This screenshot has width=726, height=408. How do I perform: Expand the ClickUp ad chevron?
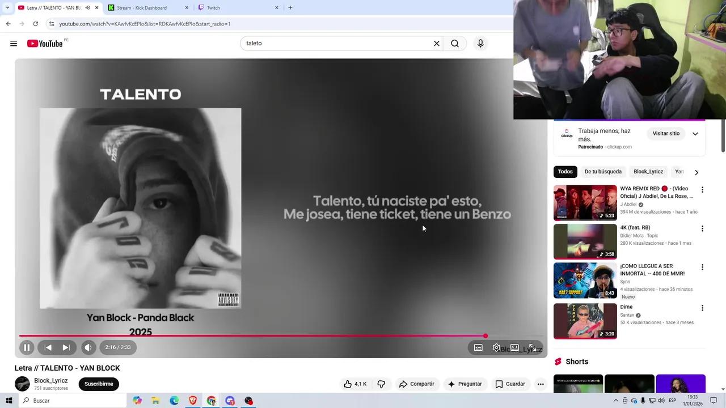695,134
